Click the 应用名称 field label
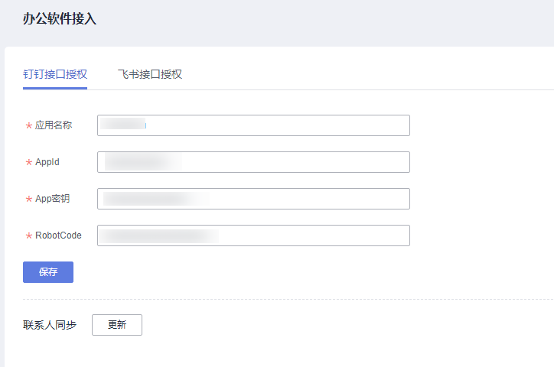The height and width of the screenshot is (367, 554). [54, 125]
